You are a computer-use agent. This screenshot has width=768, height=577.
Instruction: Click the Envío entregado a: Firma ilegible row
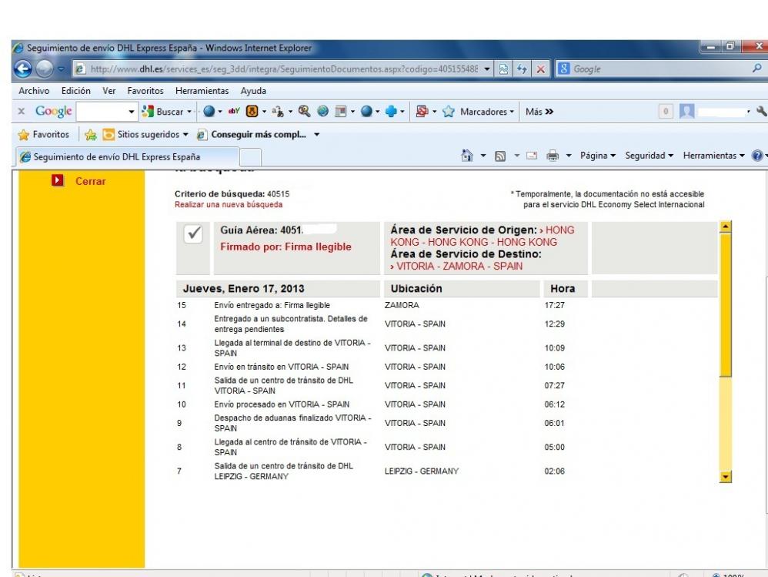coord(272,305)
